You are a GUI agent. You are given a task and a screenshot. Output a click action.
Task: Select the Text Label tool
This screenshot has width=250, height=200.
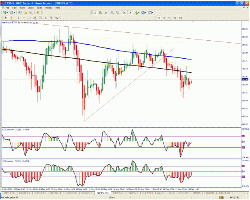(51, 18)
